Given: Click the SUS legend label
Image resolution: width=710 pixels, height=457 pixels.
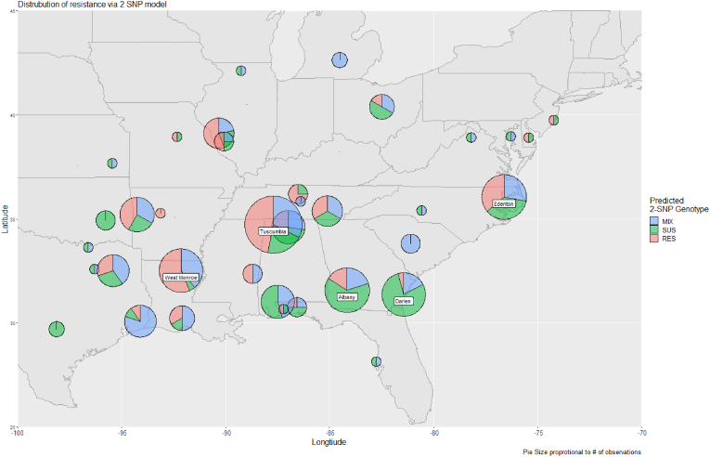Looking at the screenshot, I should tap(669, 229).
